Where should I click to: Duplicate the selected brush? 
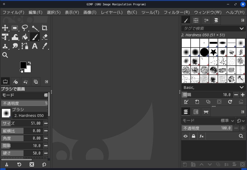(208, 102)
